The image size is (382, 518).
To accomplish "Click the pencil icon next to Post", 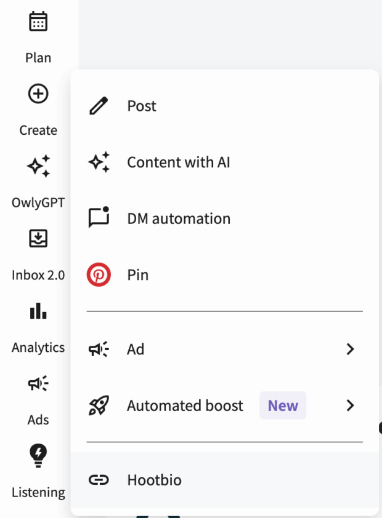I will pos(99,106).
